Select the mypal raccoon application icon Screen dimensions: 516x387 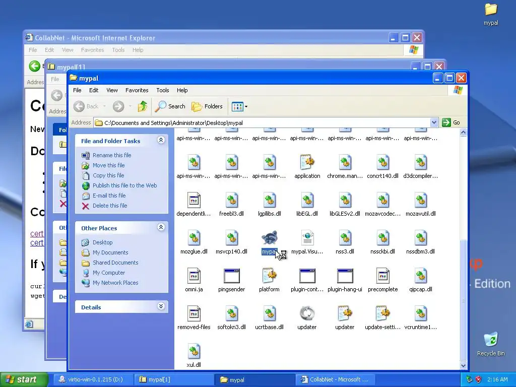(x=270, y=238)
